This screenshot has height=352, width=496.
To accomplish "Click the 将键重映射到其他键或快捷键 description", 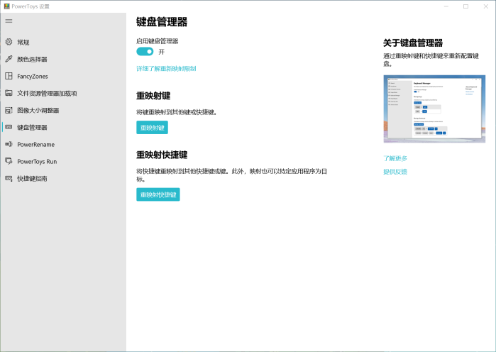I will pos(177,112).
